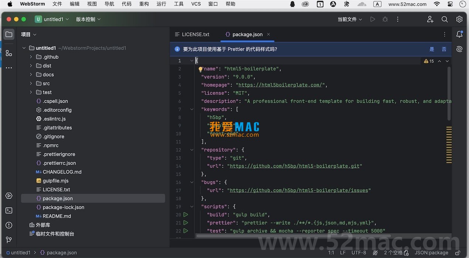Go to previous highlighted problem arrow

click(439, 61)
